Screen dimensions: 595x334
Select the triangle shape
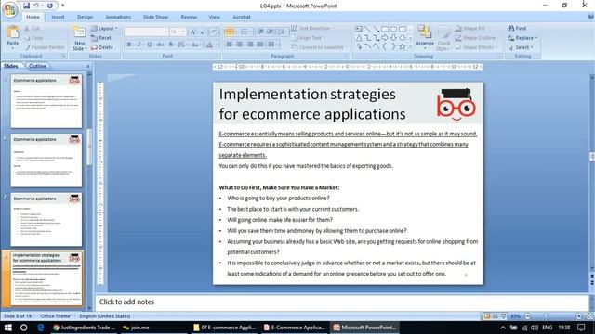(359, 38)
